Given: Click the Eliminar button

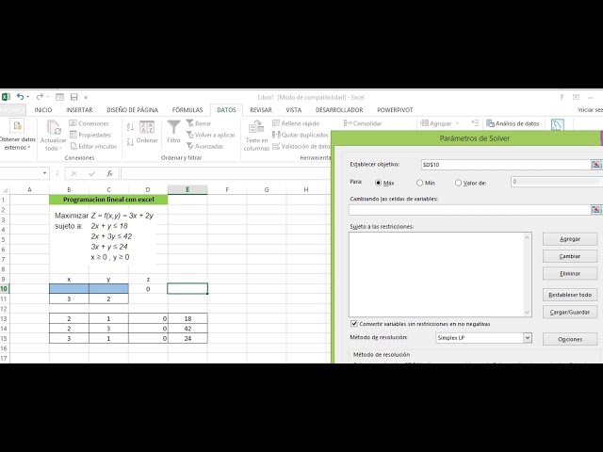Looking at the screenshot, I should (x=569, y=274).
